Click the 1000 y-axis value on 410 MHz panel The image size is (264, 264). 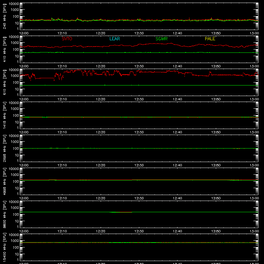point(15,43)
